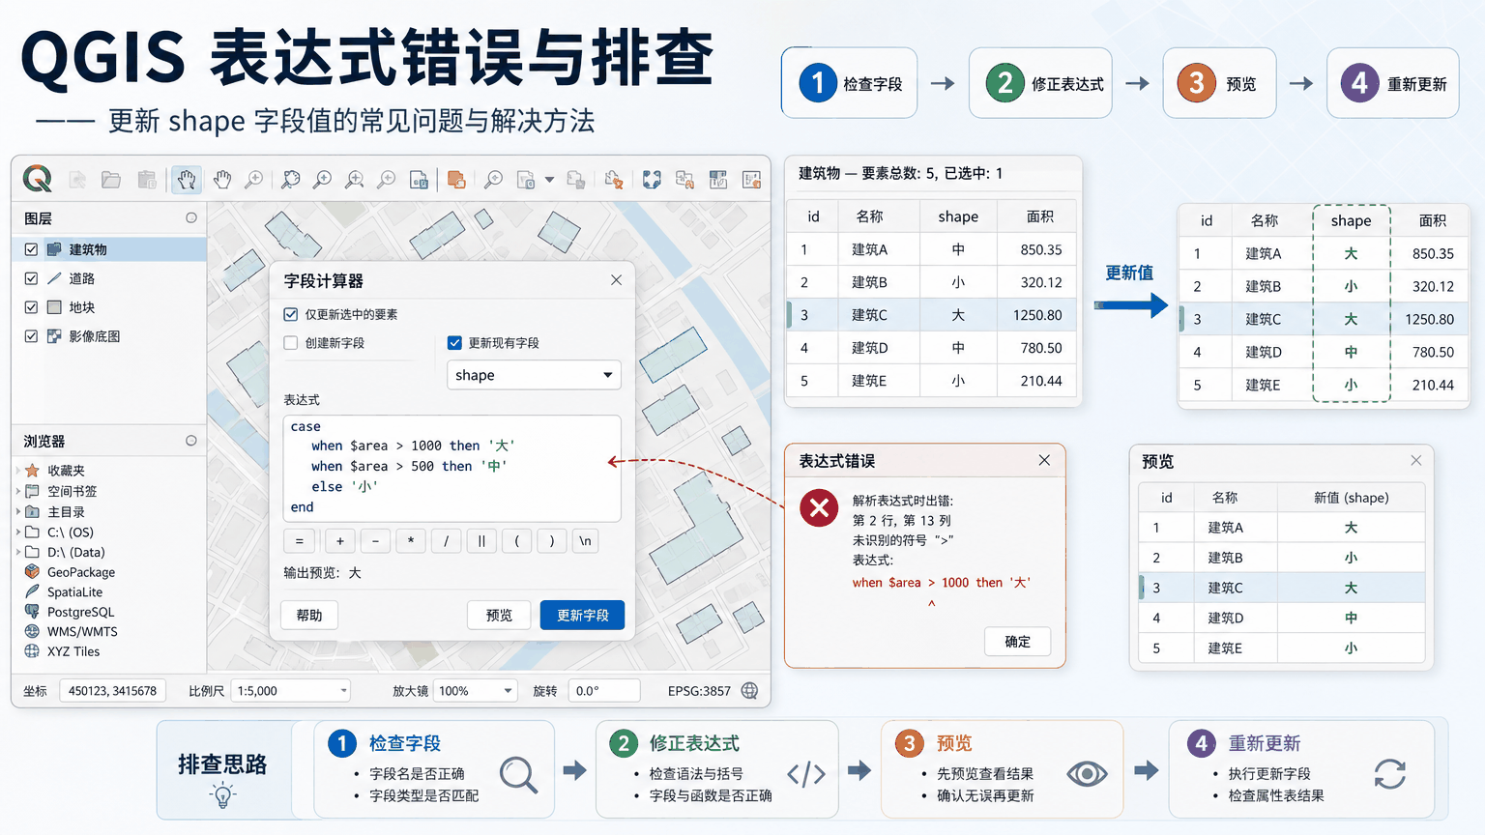Toggle the 建筑物 layer visibility checkbox
The height and width of the screenshot is (835, 1485).
(31, 249)
